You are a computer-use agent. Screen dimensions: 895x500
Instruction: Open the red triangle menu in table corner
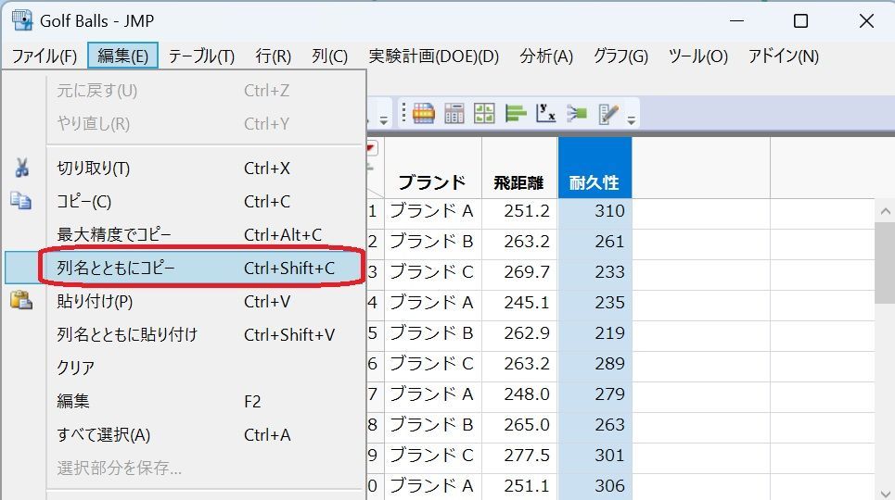click(x=372, y=149)
